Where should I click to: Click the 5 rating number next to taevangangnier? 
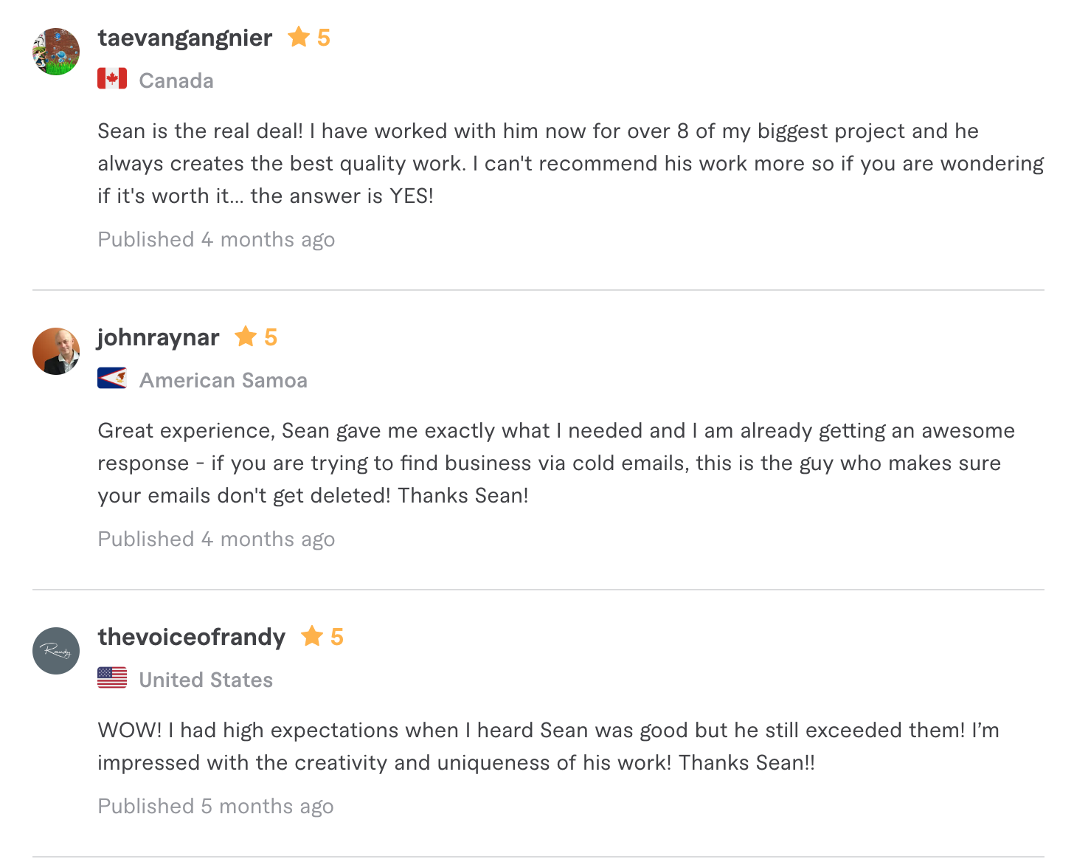tap(324, 38)
